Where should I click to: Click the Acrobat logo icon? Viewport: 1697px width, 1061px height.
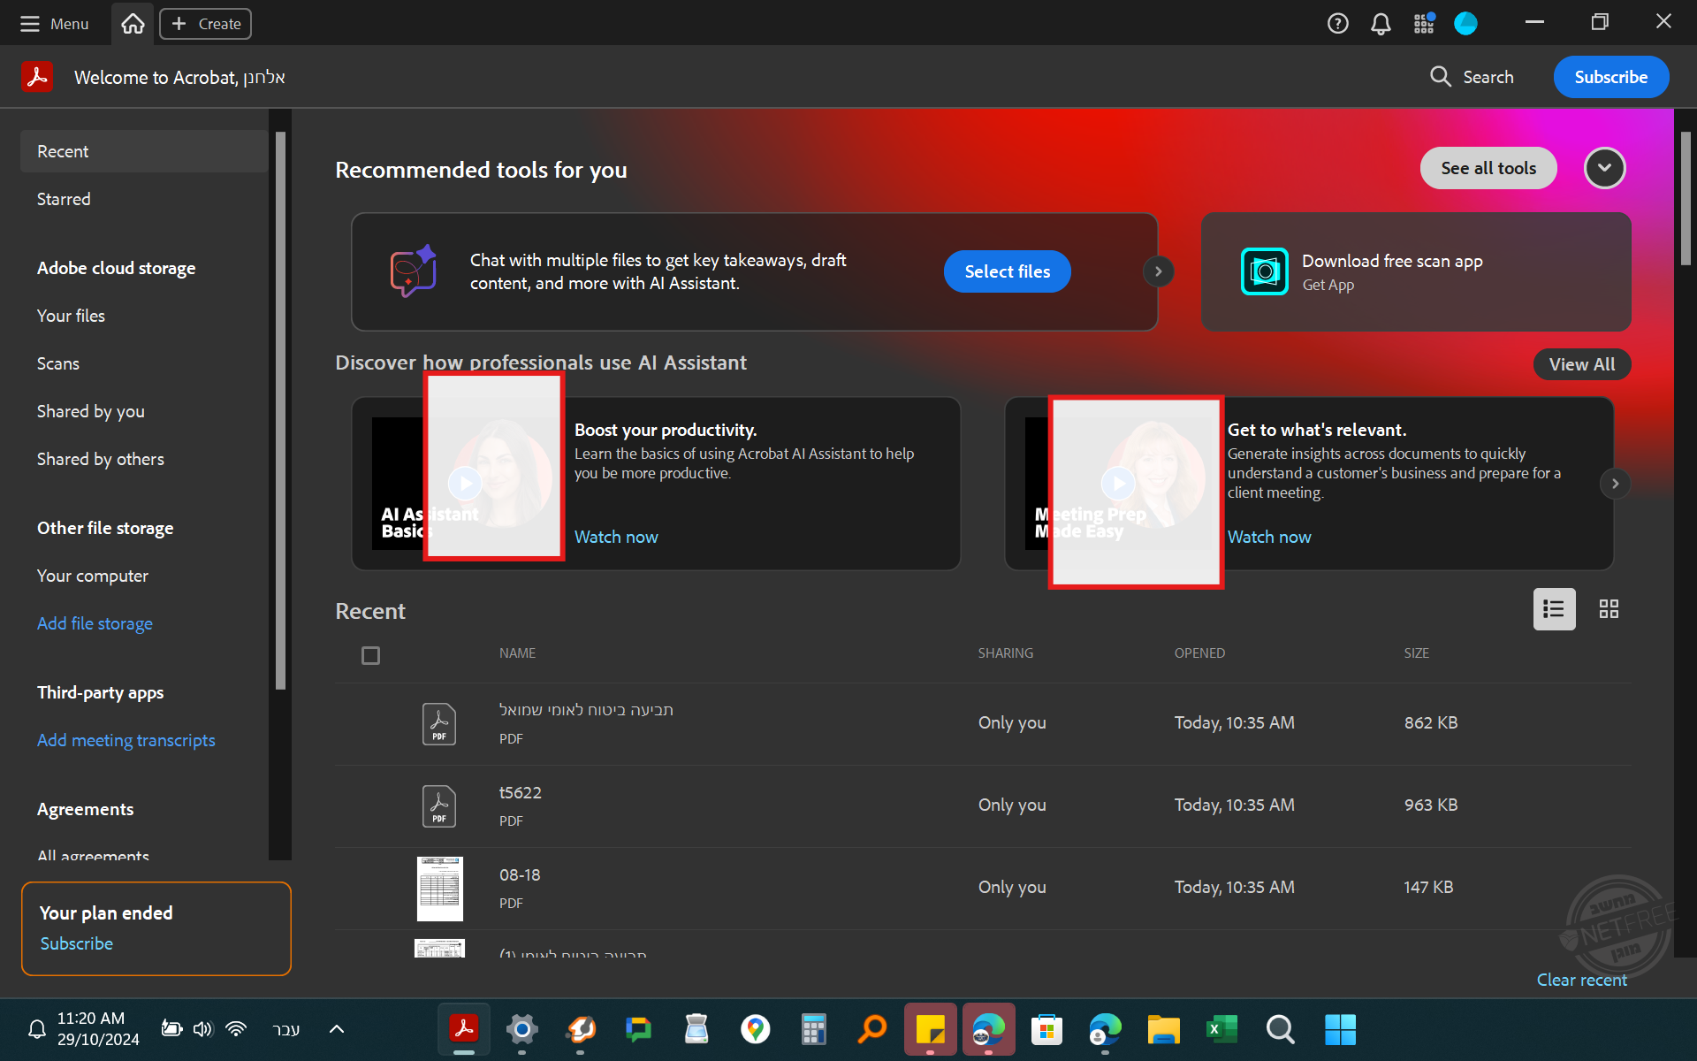(37, 77)
